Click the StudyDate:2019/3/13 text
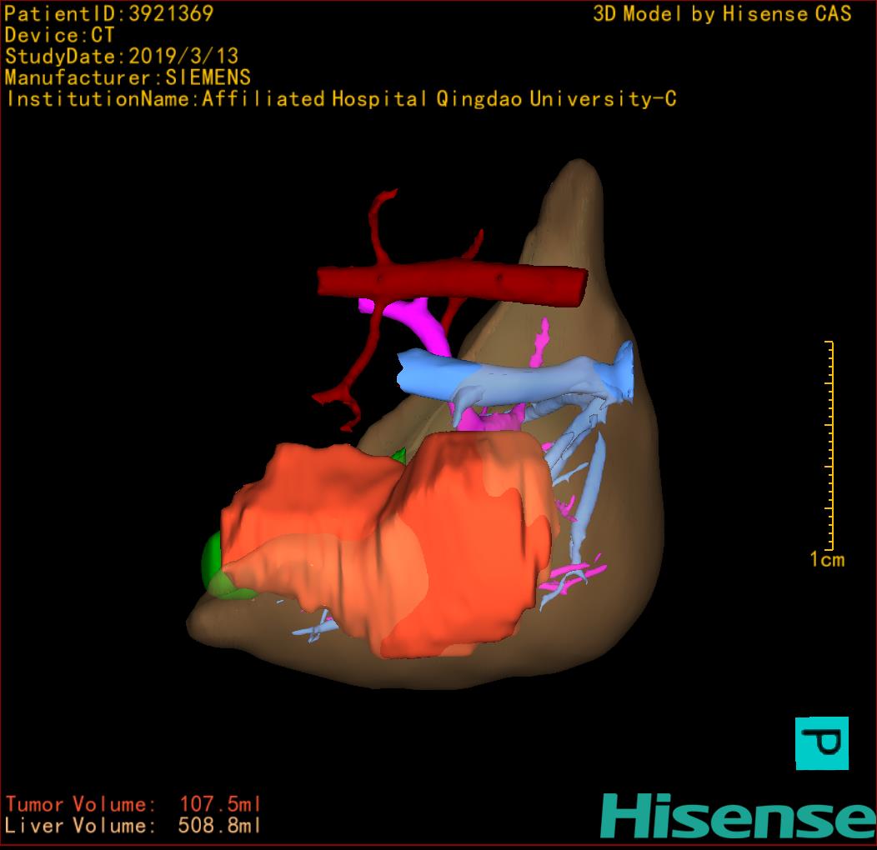The image size is (877, 850). click(122, 57)
